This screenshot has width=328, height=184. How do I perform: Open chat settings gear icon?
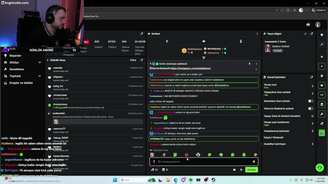click(241, 170)
